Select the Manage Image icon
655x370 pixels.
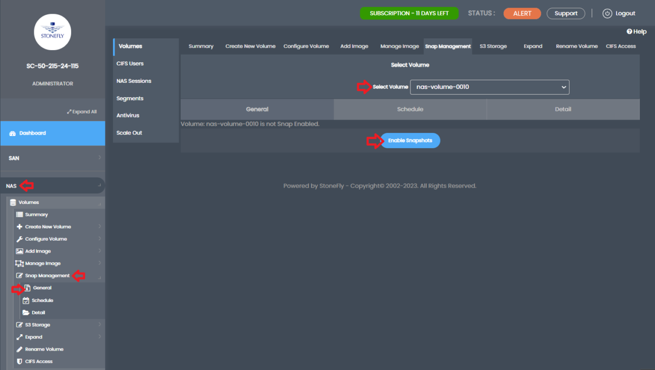[x=19, y=263]
